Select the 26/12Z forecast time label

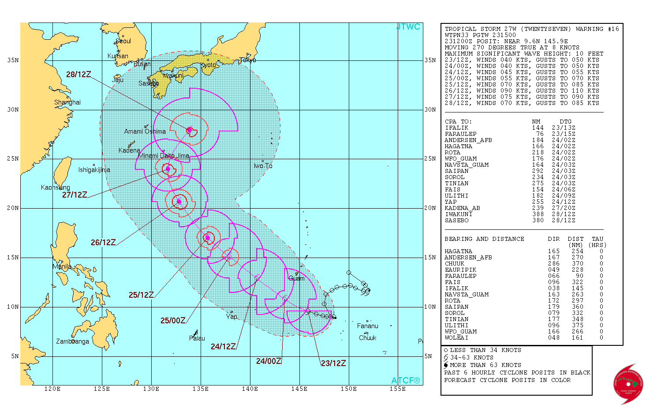point(103,242)
